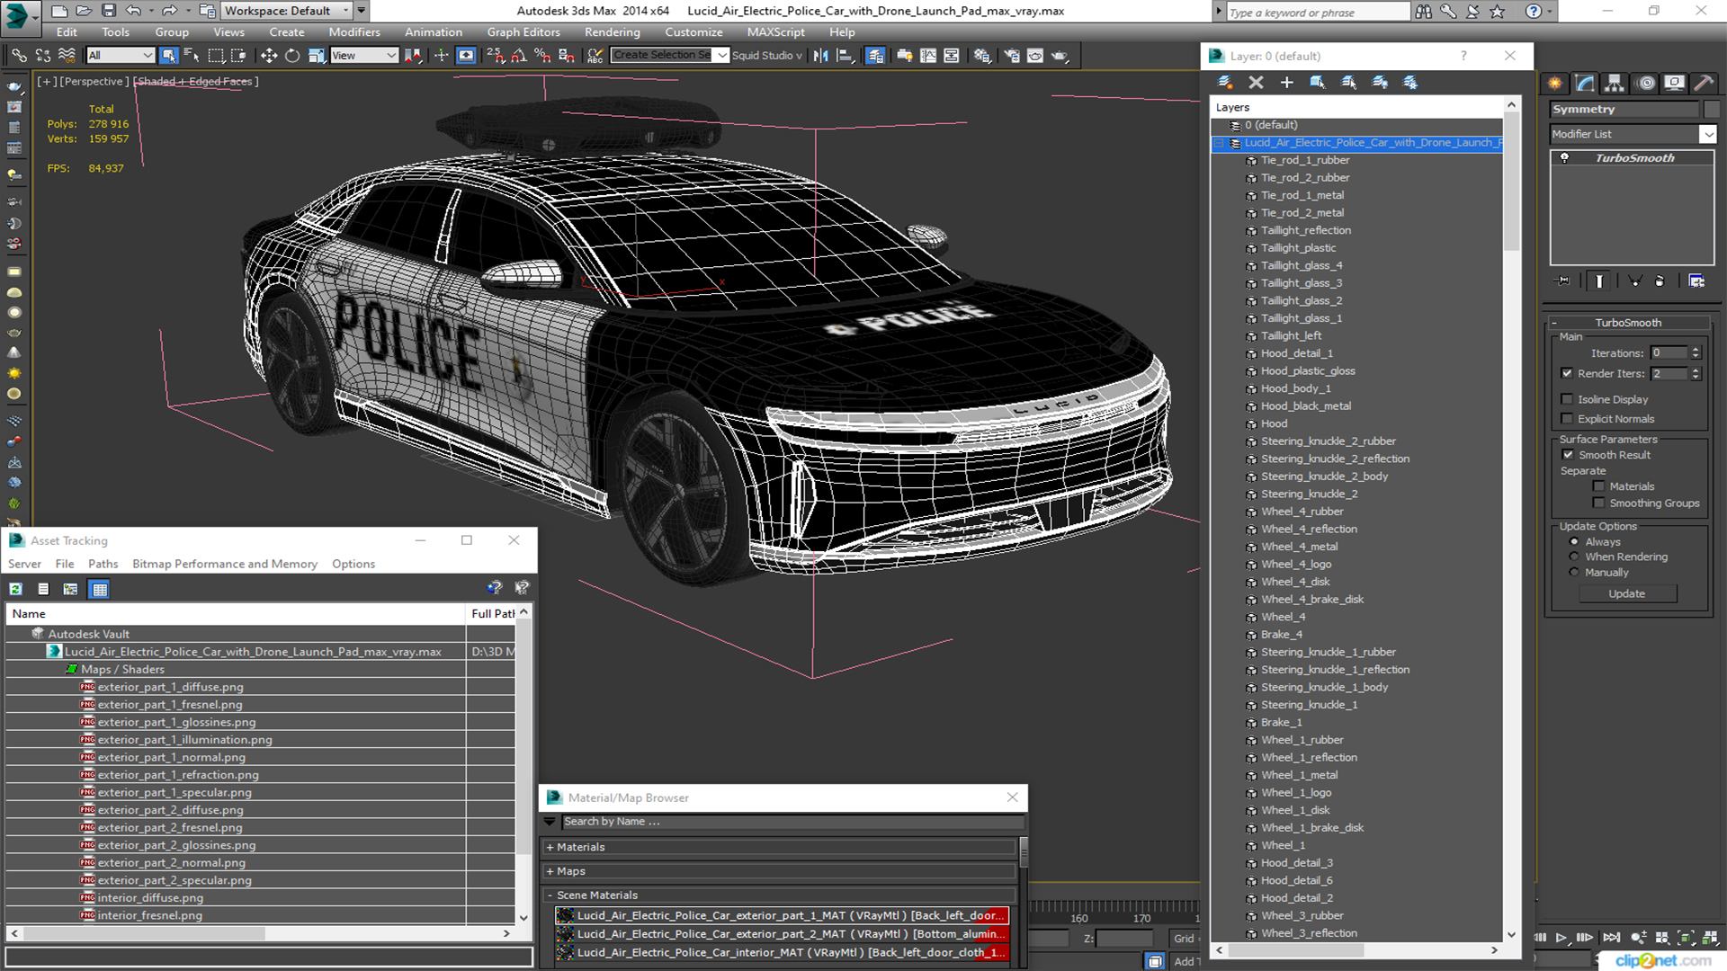
Task: Expand the Maps group in Material Browser
Action: pos(779,871)
